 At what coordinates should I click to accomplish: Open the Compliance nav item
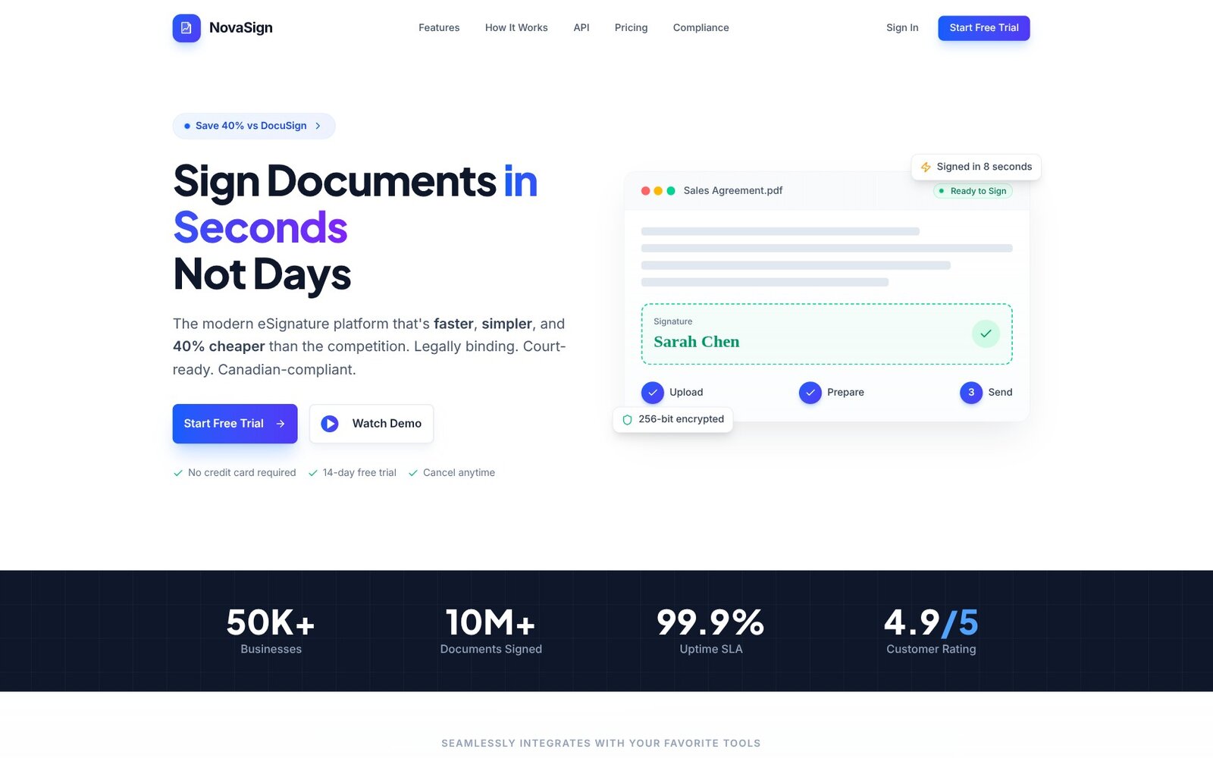point(701,28)
